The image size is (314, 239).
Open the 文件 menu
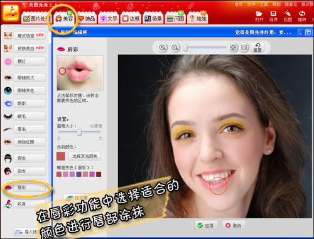(251, 4)
